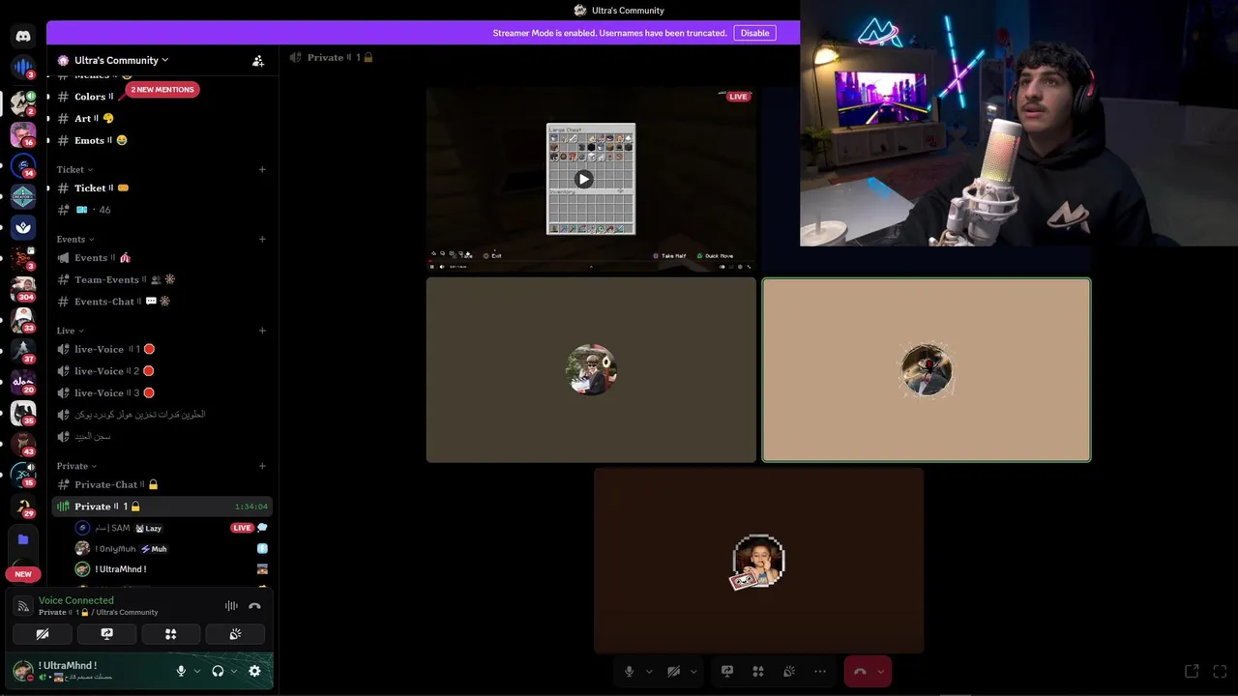
Task: Open the server icon with 29 badge
Action: [x=23, y=505]
